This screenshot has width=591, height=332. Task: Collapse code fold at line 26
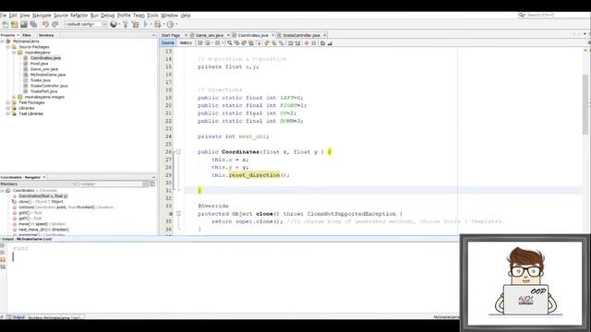point(178,151)
